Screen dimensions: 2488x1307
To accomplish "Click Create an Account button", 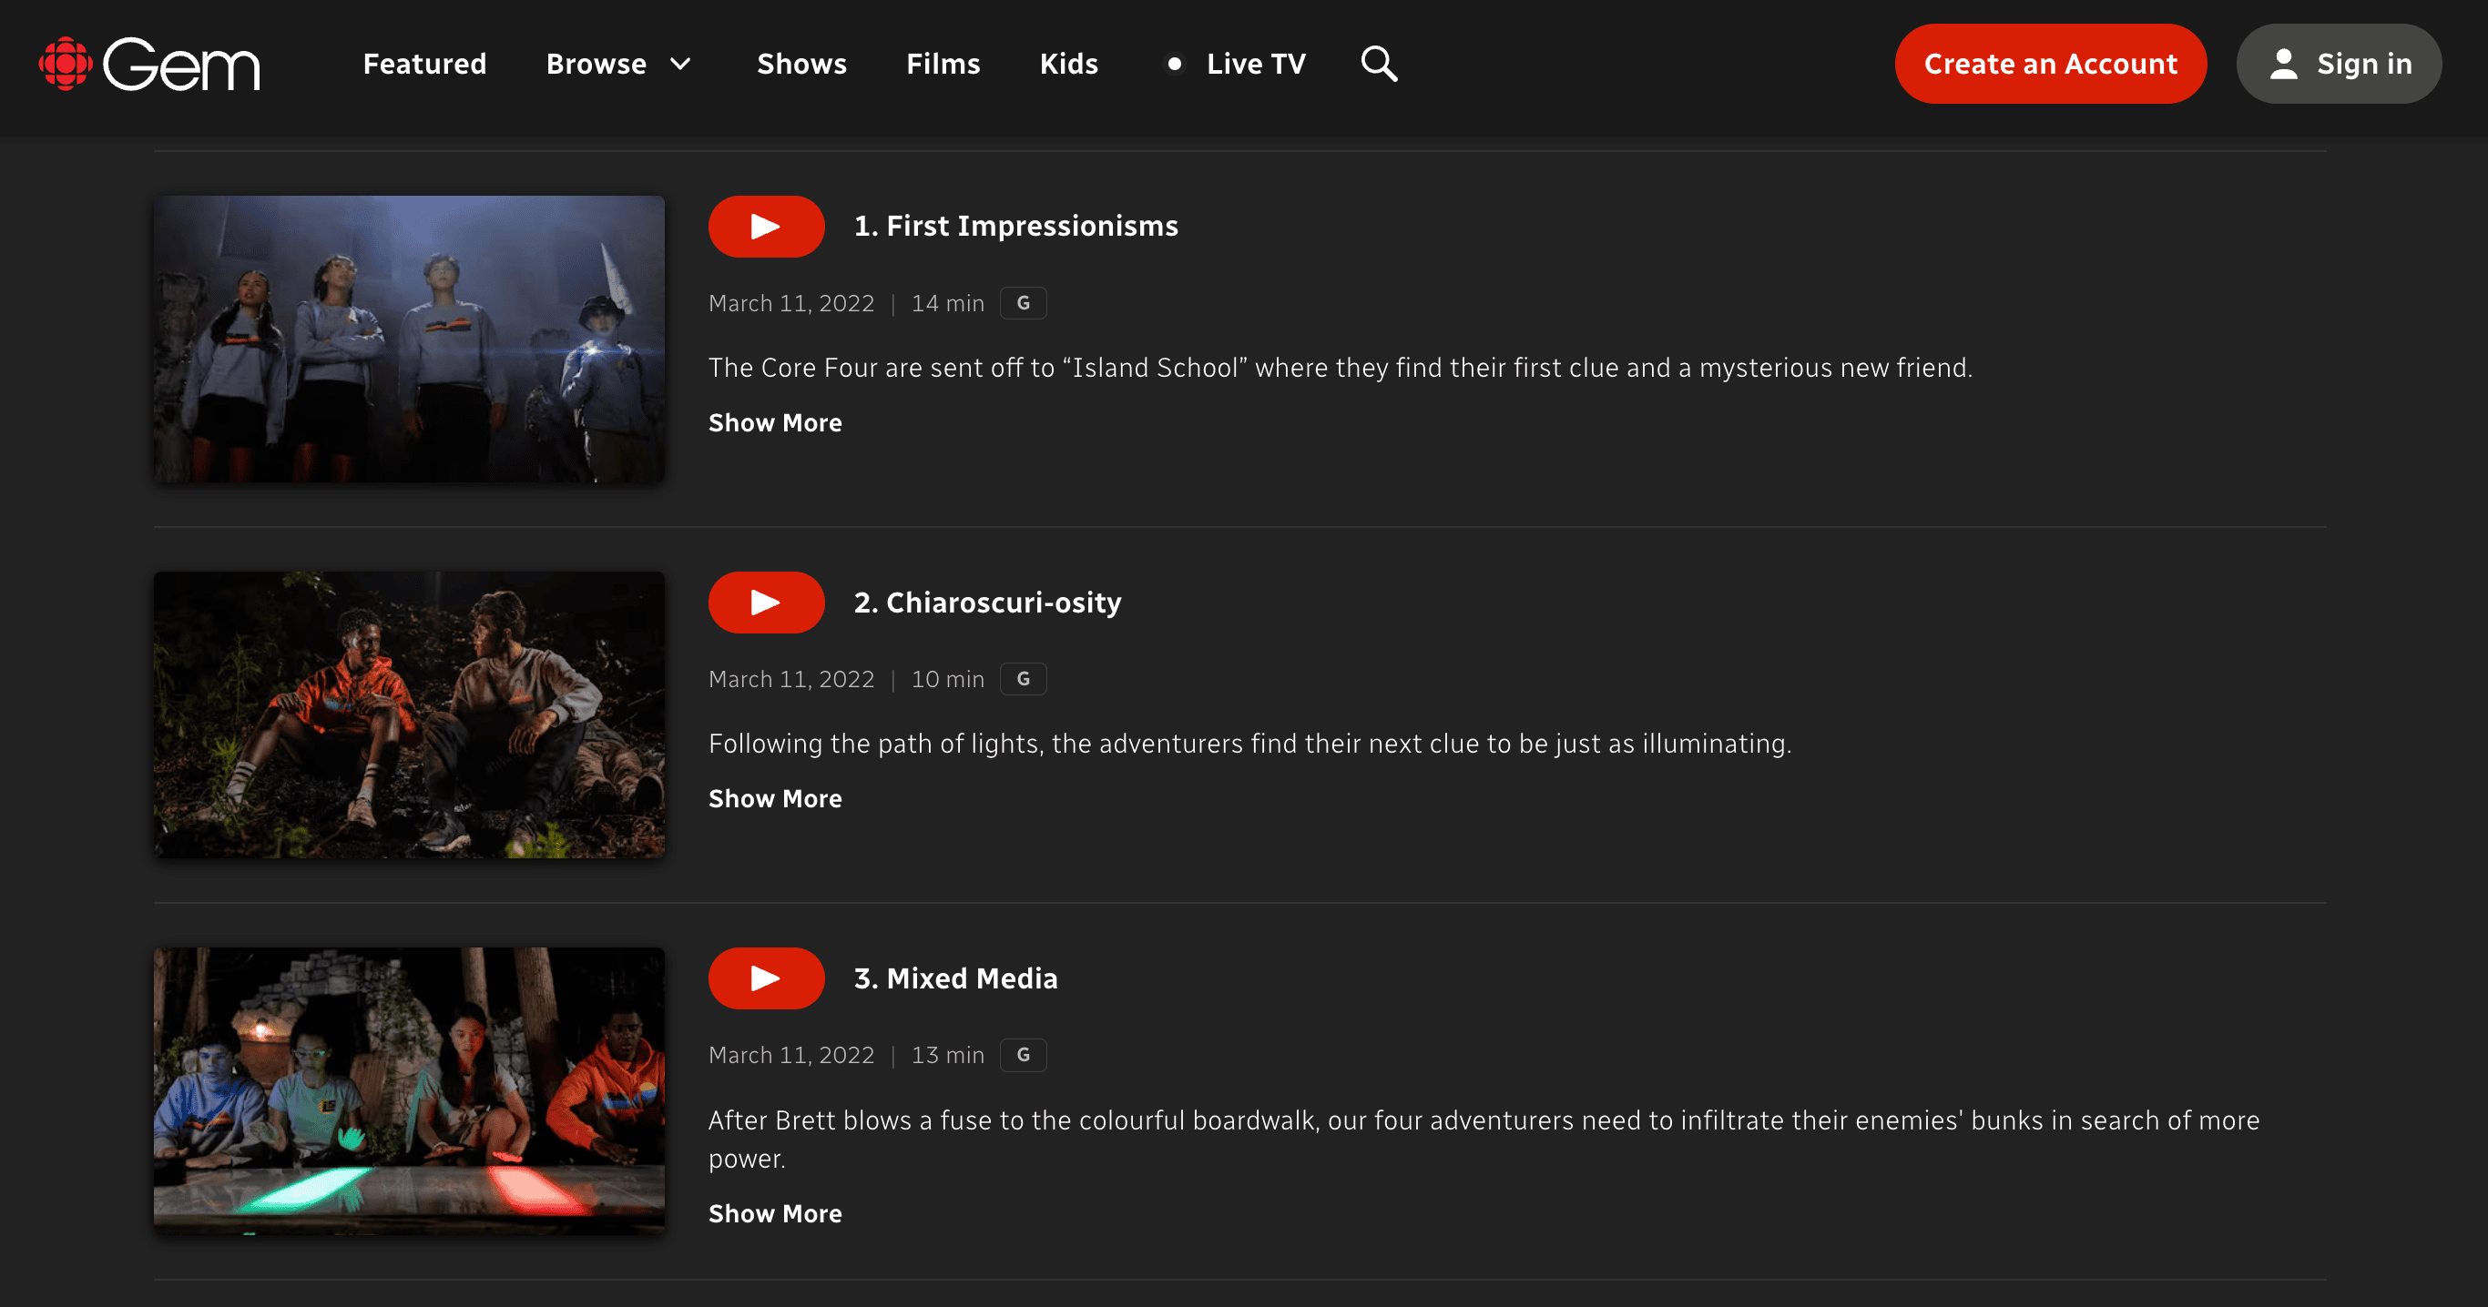I will tap(2051, 64).
